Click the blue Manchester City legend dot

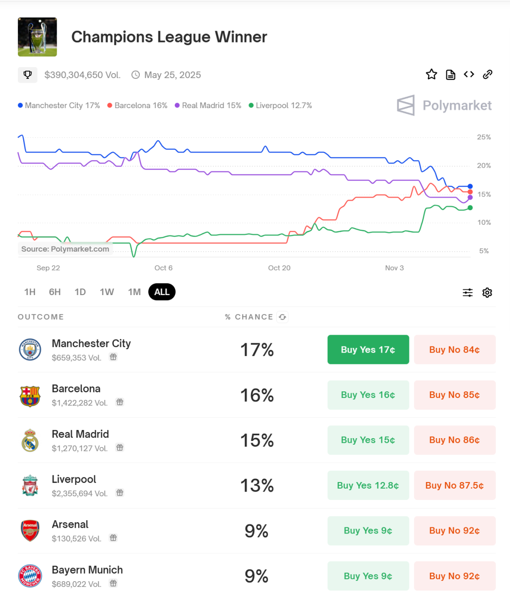[x=20, y=106]
